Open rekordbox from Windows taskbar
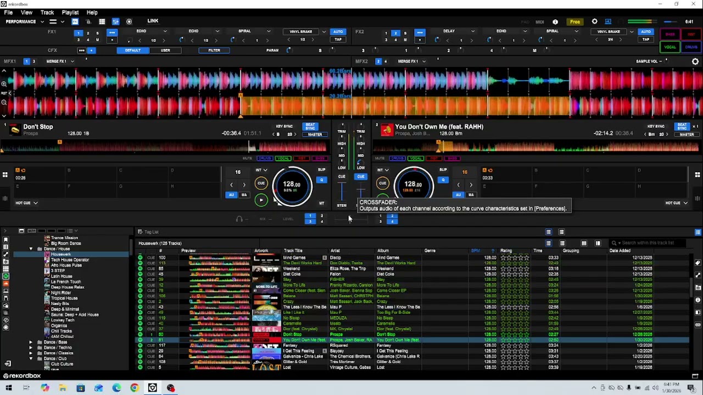The image size is (703, 395). pos(153,388)
